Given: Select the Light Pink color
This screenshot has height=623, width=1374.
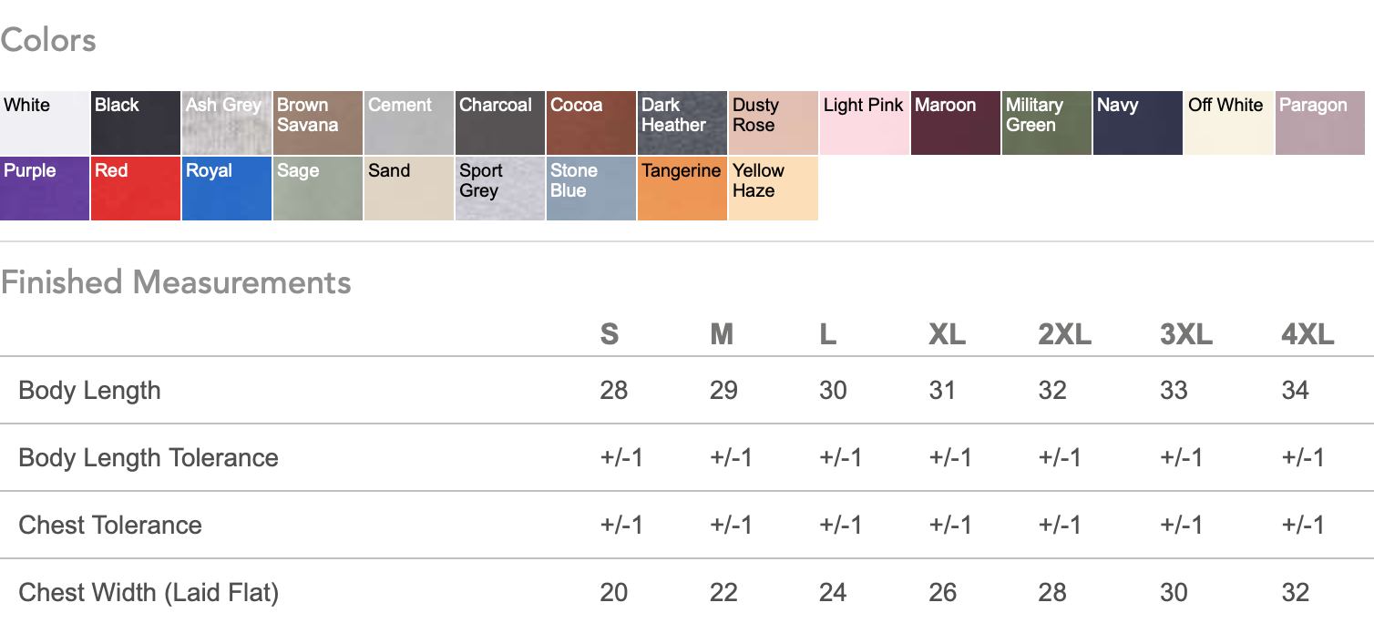Looking at the screenshot, I should click(865, 123).
